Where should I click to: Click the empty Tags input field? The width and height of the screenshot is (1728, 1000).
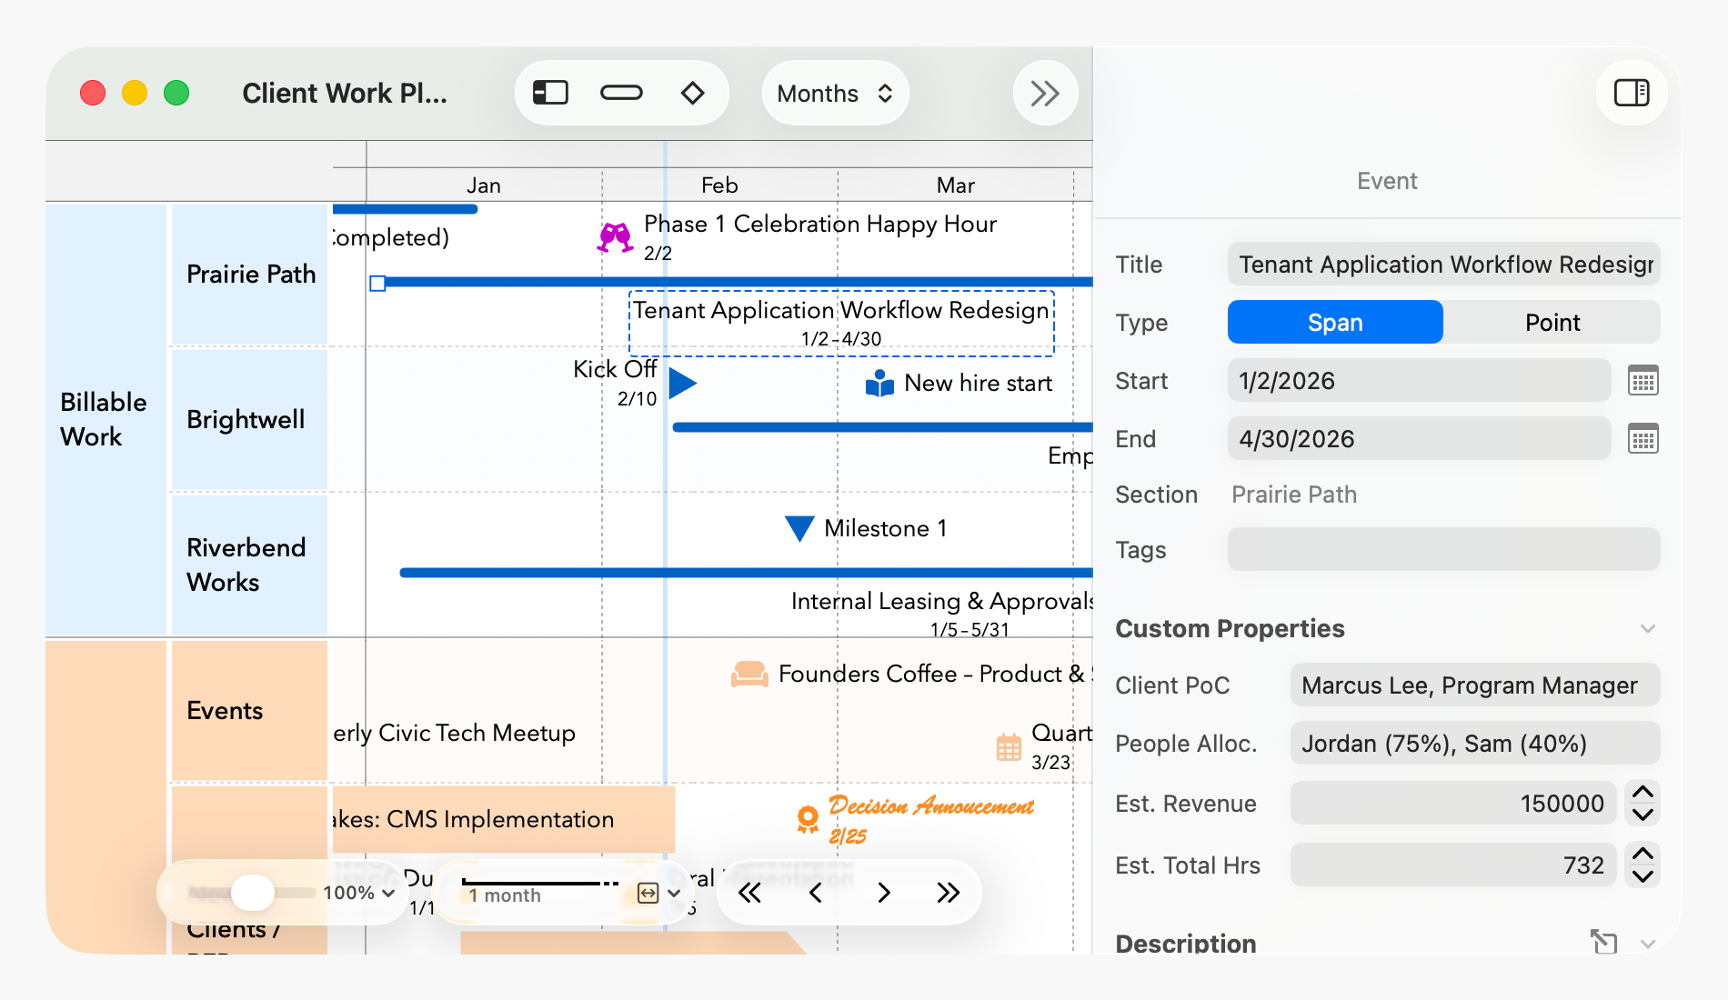pos(1442,549)
